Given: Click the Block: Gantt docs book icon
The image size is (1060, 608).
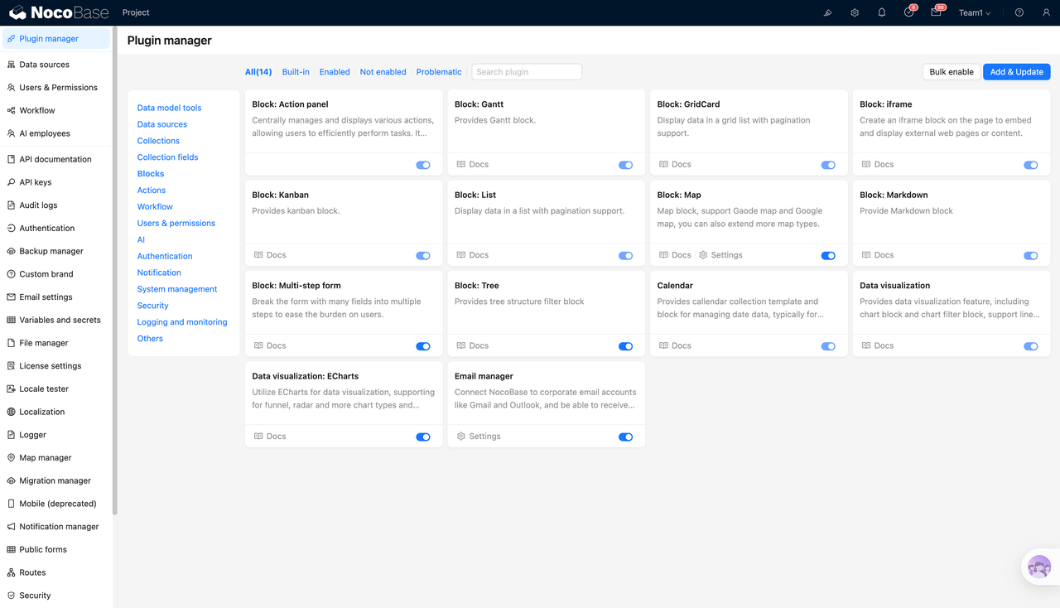Looking at the screenshot, I should click(461, 165).
